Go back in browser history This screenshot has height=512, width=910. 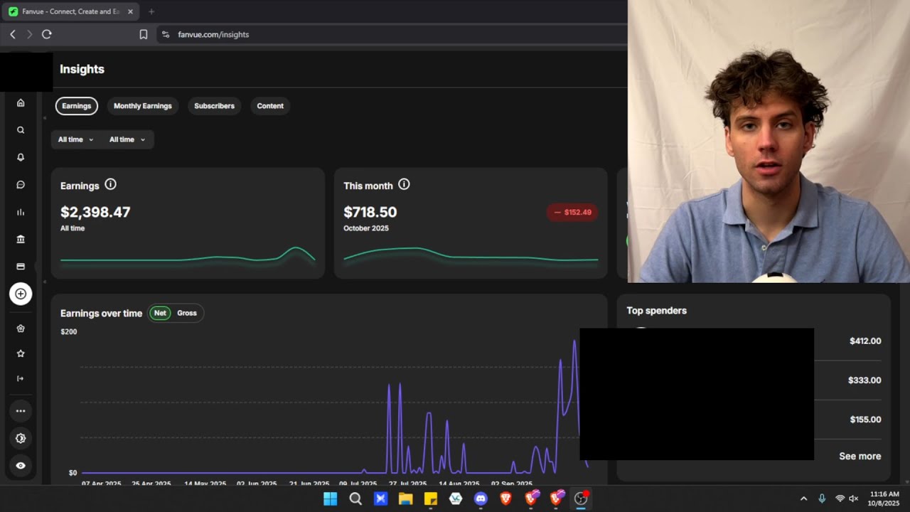coord(12,34)
